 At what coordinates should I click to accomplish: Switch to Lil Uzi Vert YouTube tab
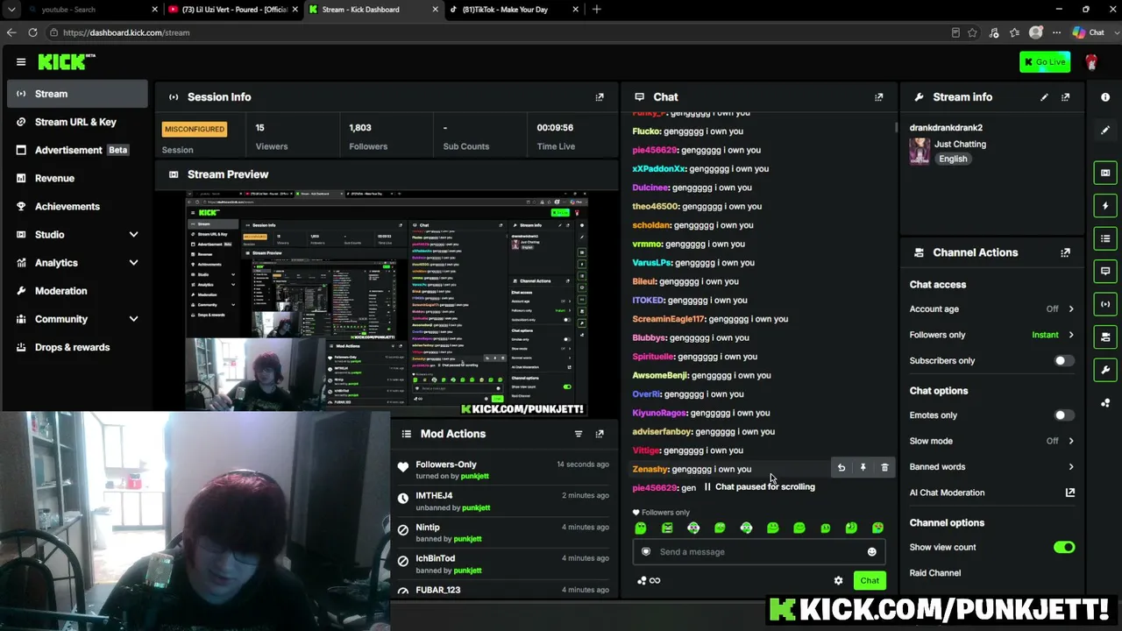click(x=233, y=10)
